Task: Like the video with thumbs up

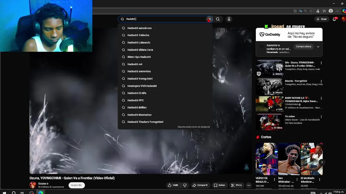Action: pos(173,185)
